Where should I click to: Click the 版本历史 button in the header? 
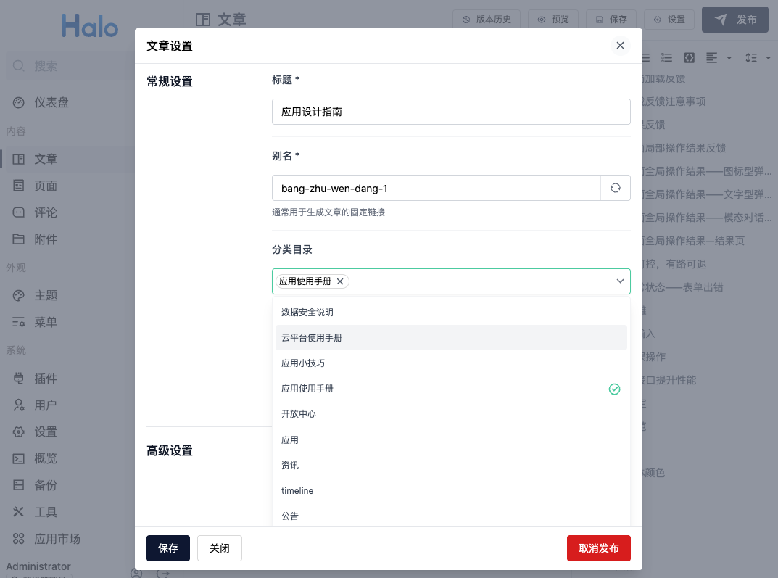[x=487, y=20]
